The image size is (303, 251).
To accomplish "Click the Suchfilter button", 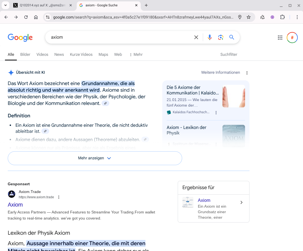I will click(x=228, y=54).
